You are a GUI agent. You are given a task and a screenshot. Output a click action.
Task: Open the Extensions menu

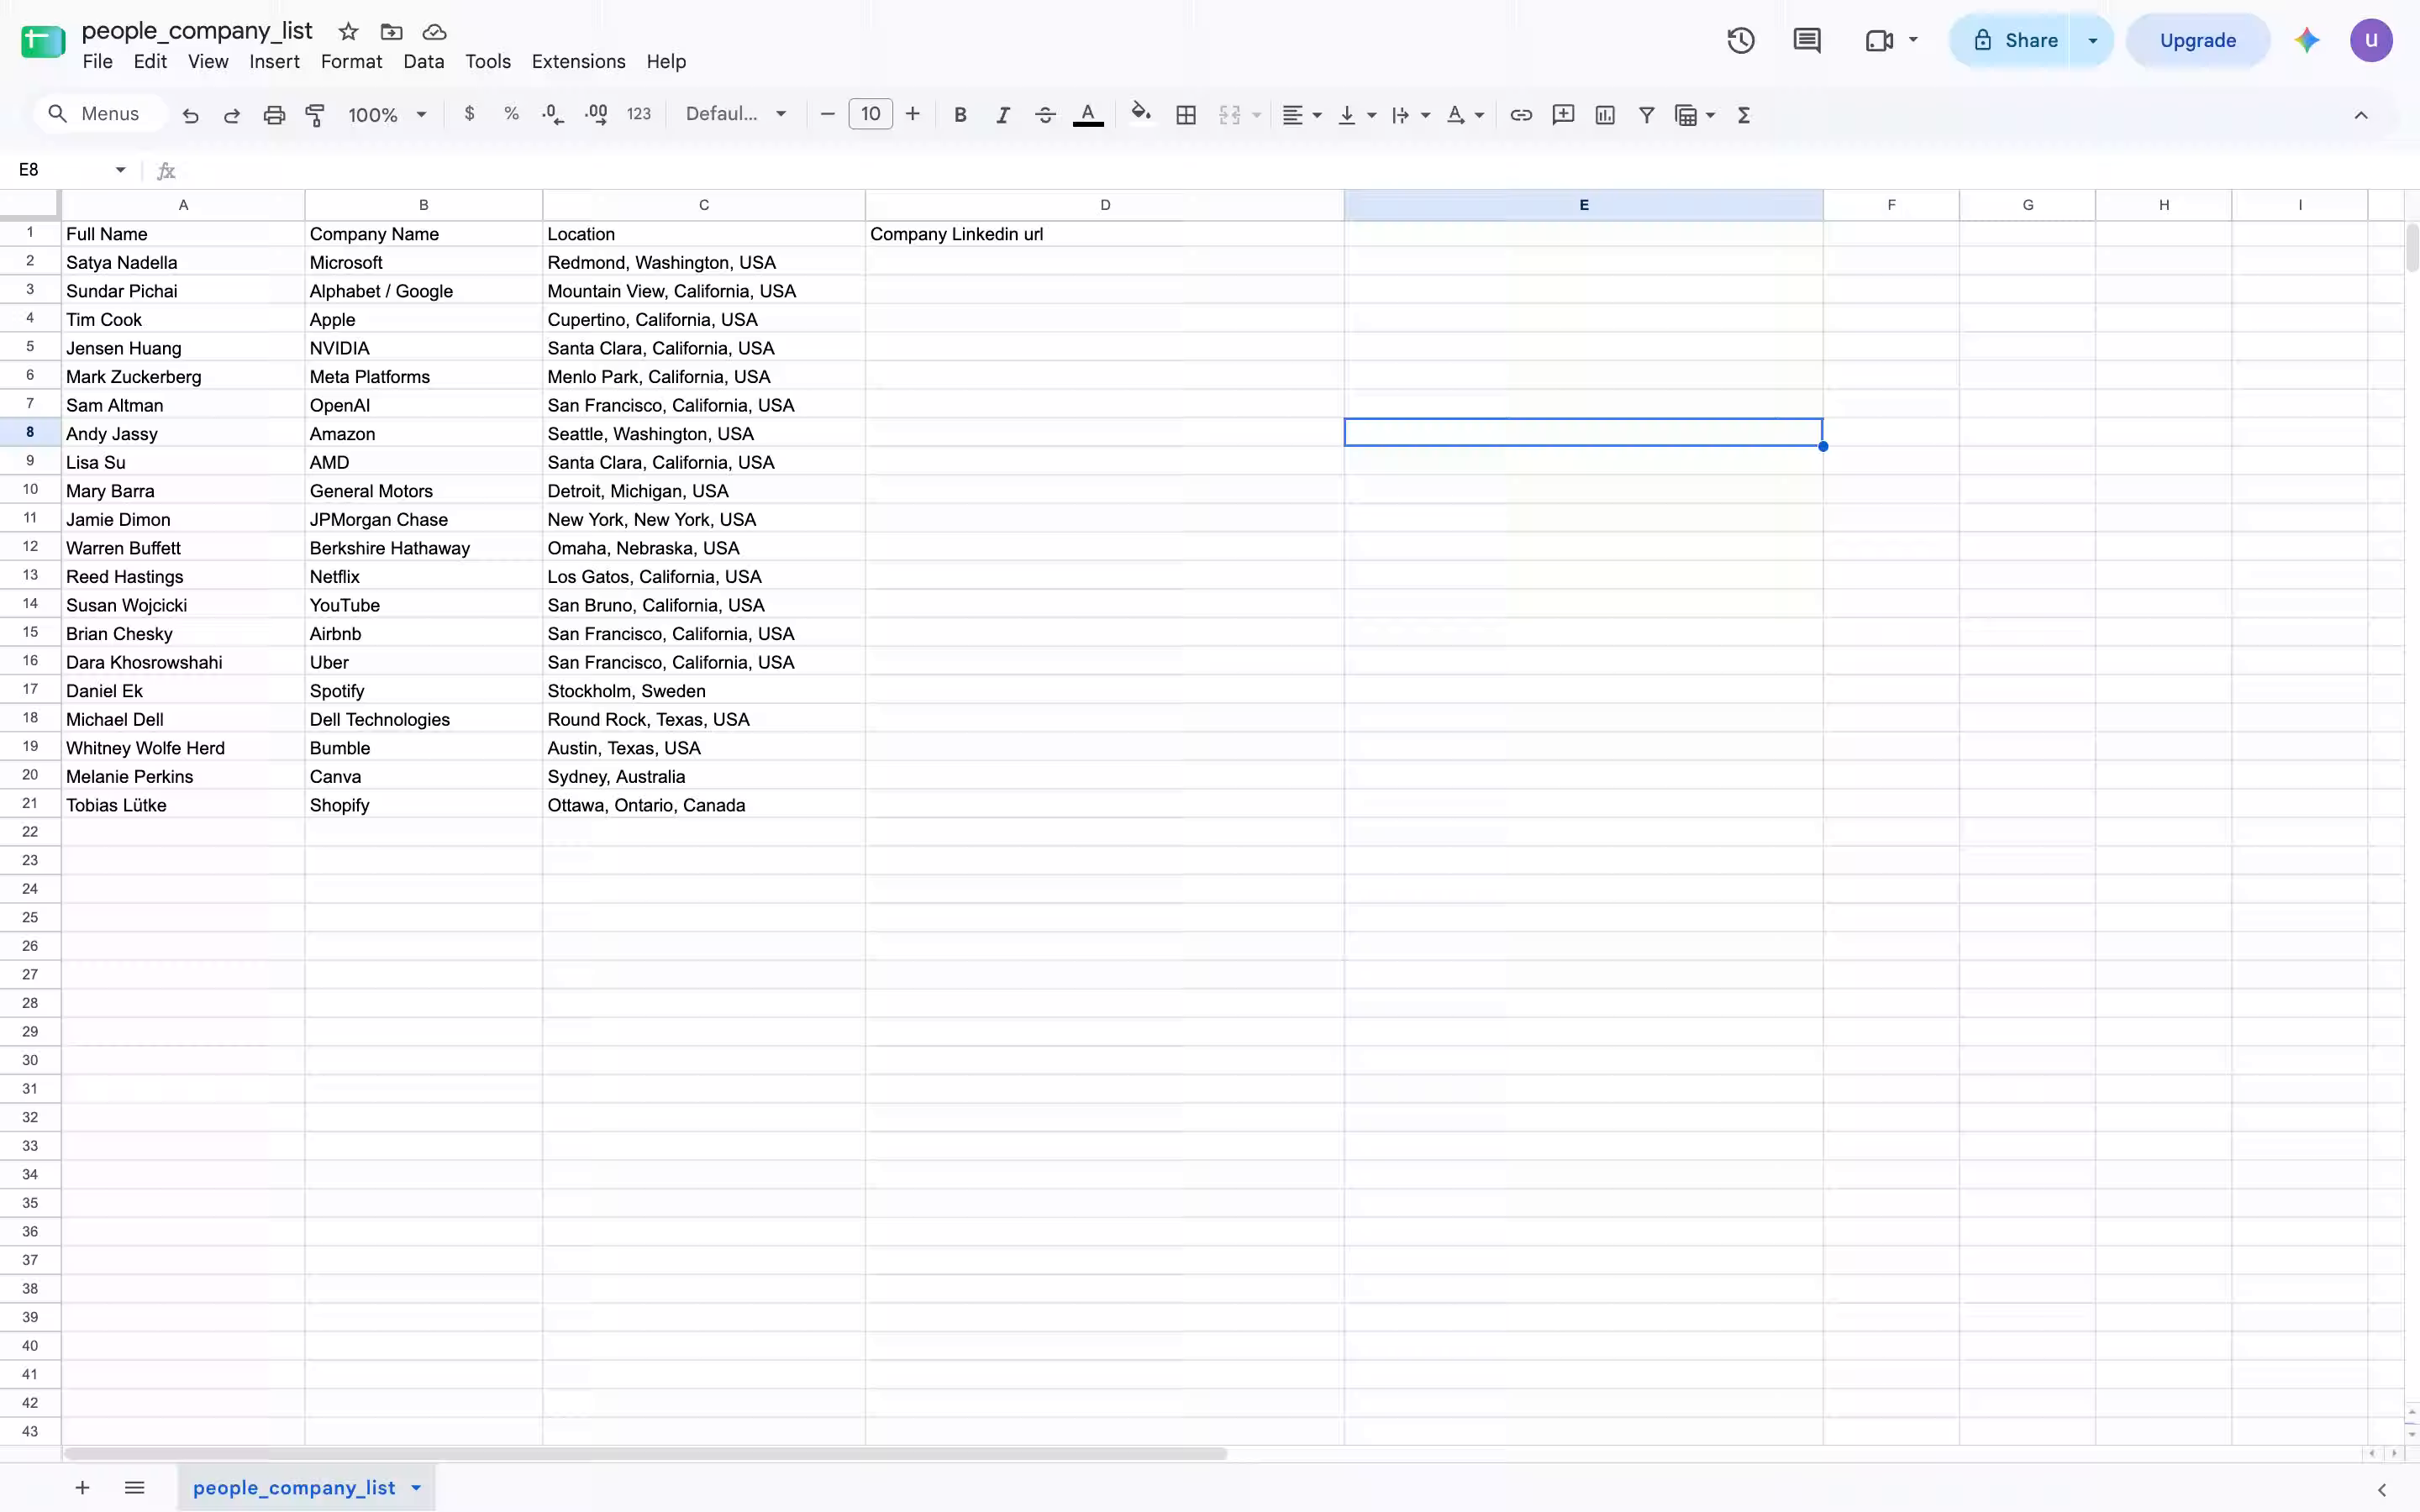pyautogui.click(x=578, y=62)
